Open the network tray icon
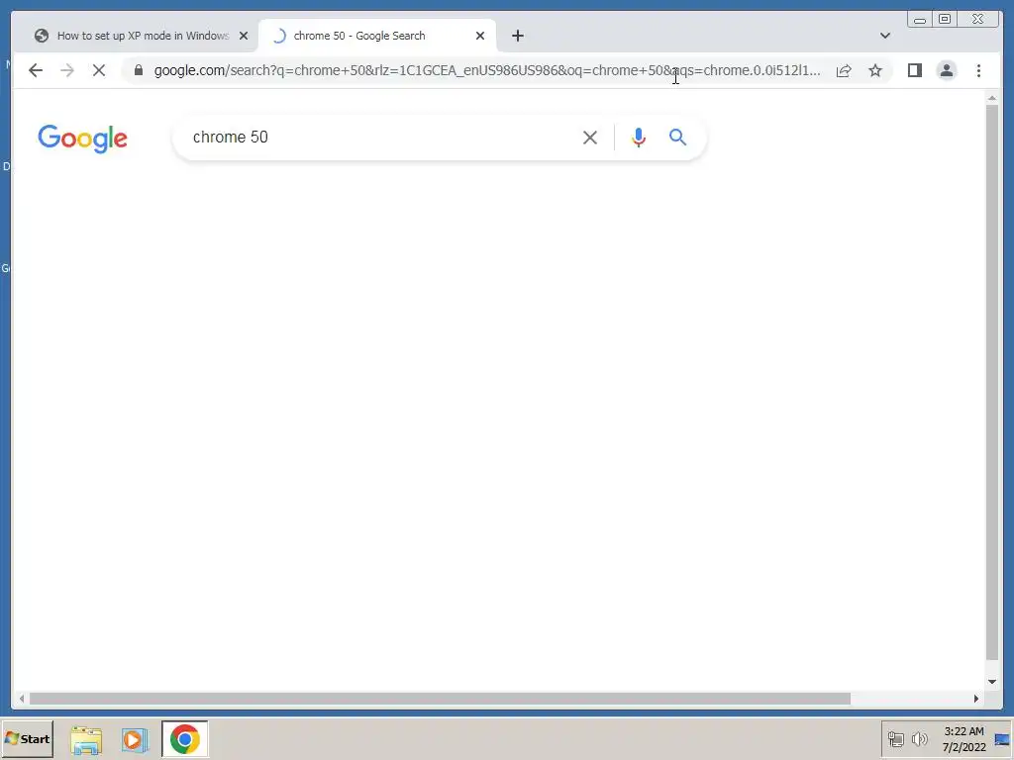Screen dimensions: 1014x760 895,738
